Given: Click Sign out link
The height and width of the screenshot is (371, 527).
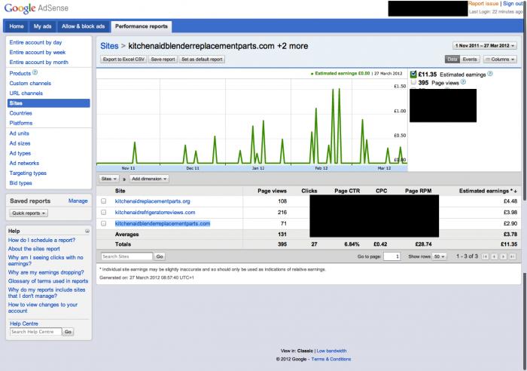Looking at the screenshot, I should (x=513, y=3).
